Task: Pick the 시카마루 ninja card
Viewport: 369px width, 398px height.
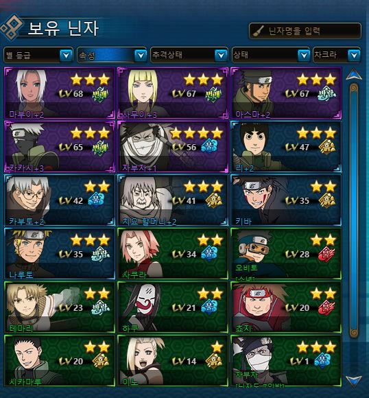Action: 60,361
